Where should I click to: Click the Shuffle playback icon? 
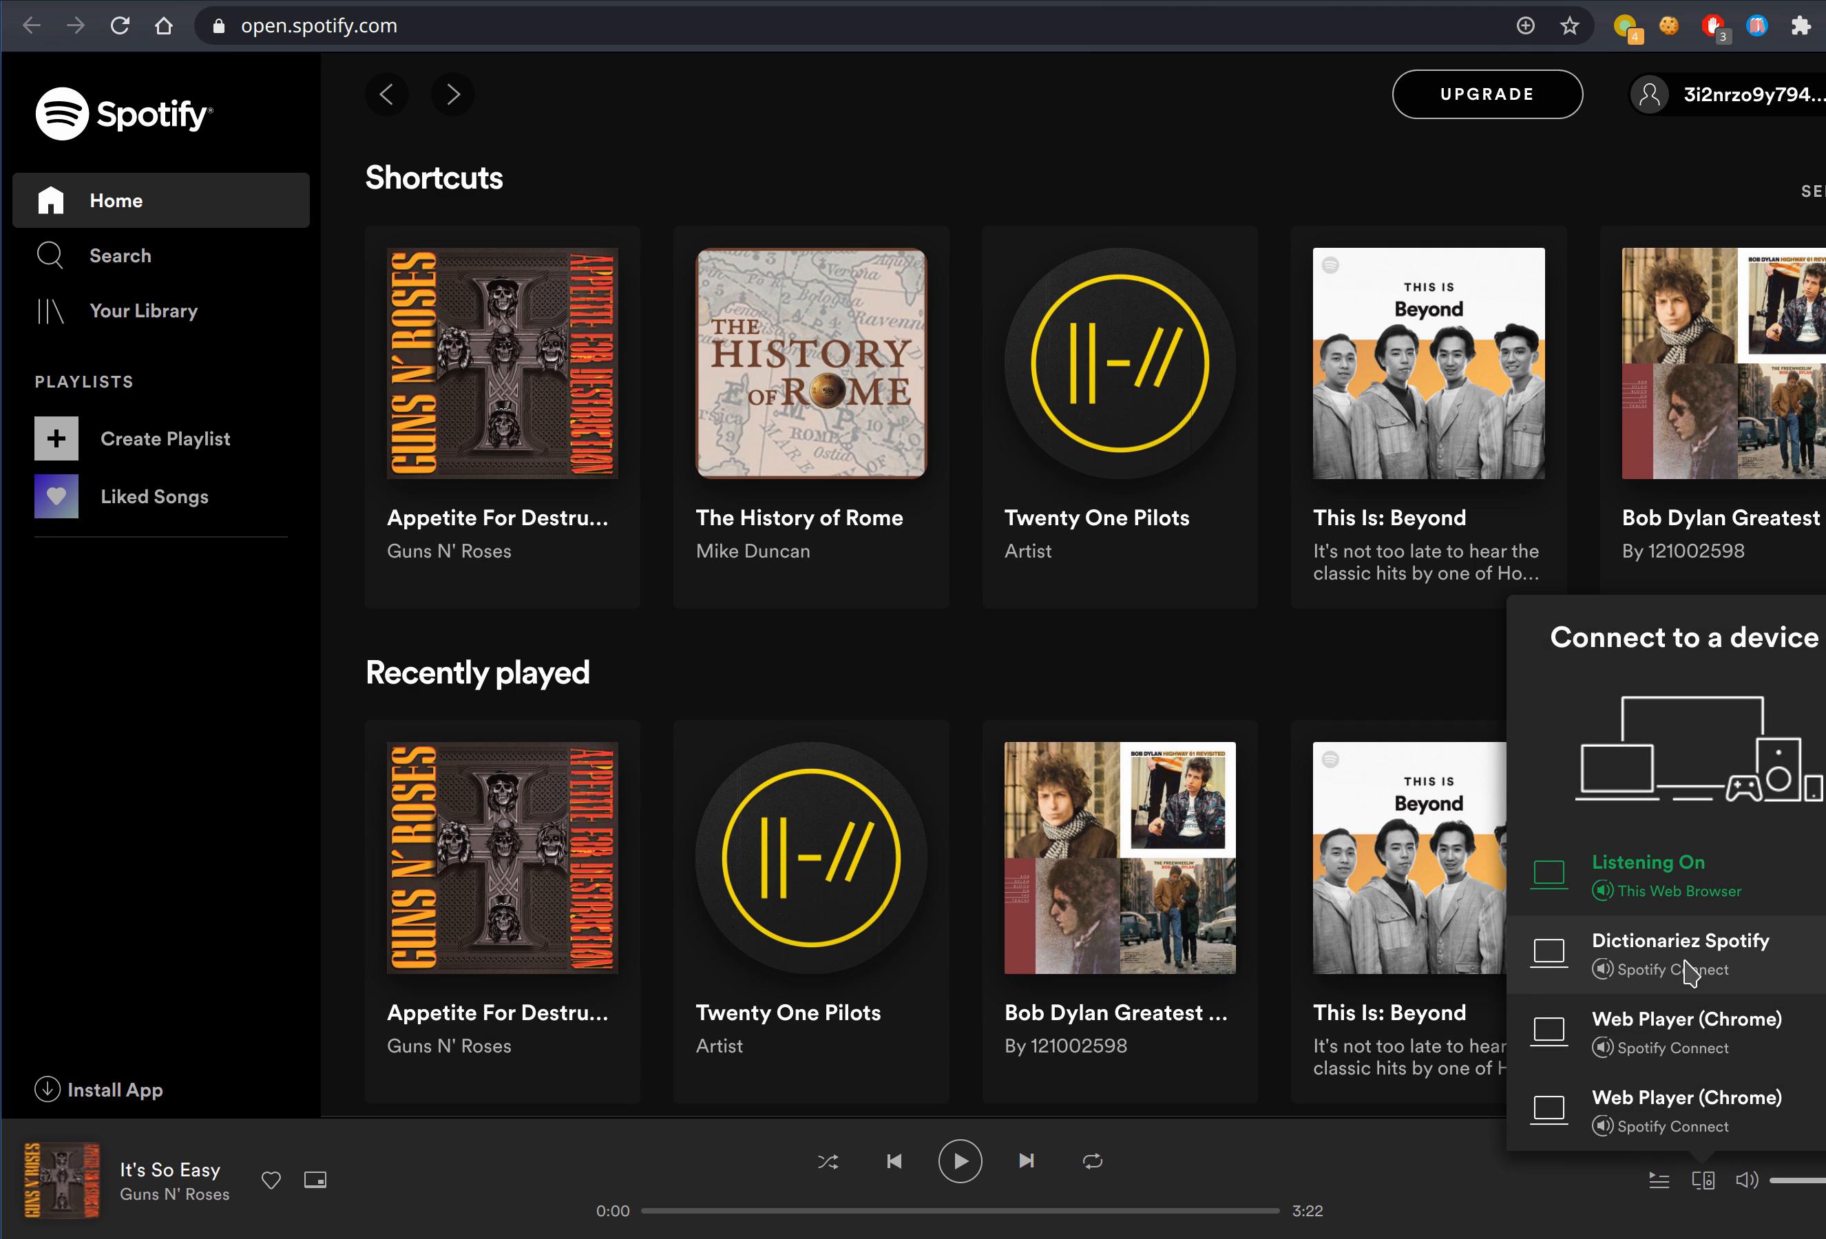coord(828,1160)
